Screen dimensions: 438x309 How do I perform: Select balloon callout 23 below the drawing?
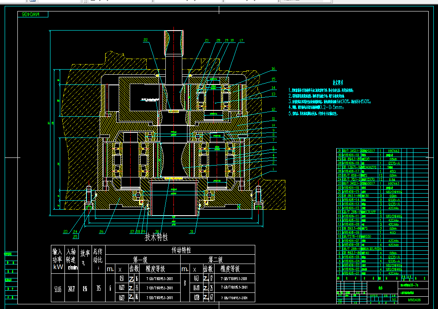pos(65,232)
